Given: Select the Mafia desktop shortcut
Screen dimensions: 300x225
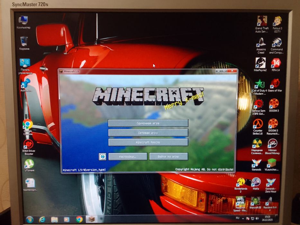Looking at the screenshot, I should coord(256,184).
